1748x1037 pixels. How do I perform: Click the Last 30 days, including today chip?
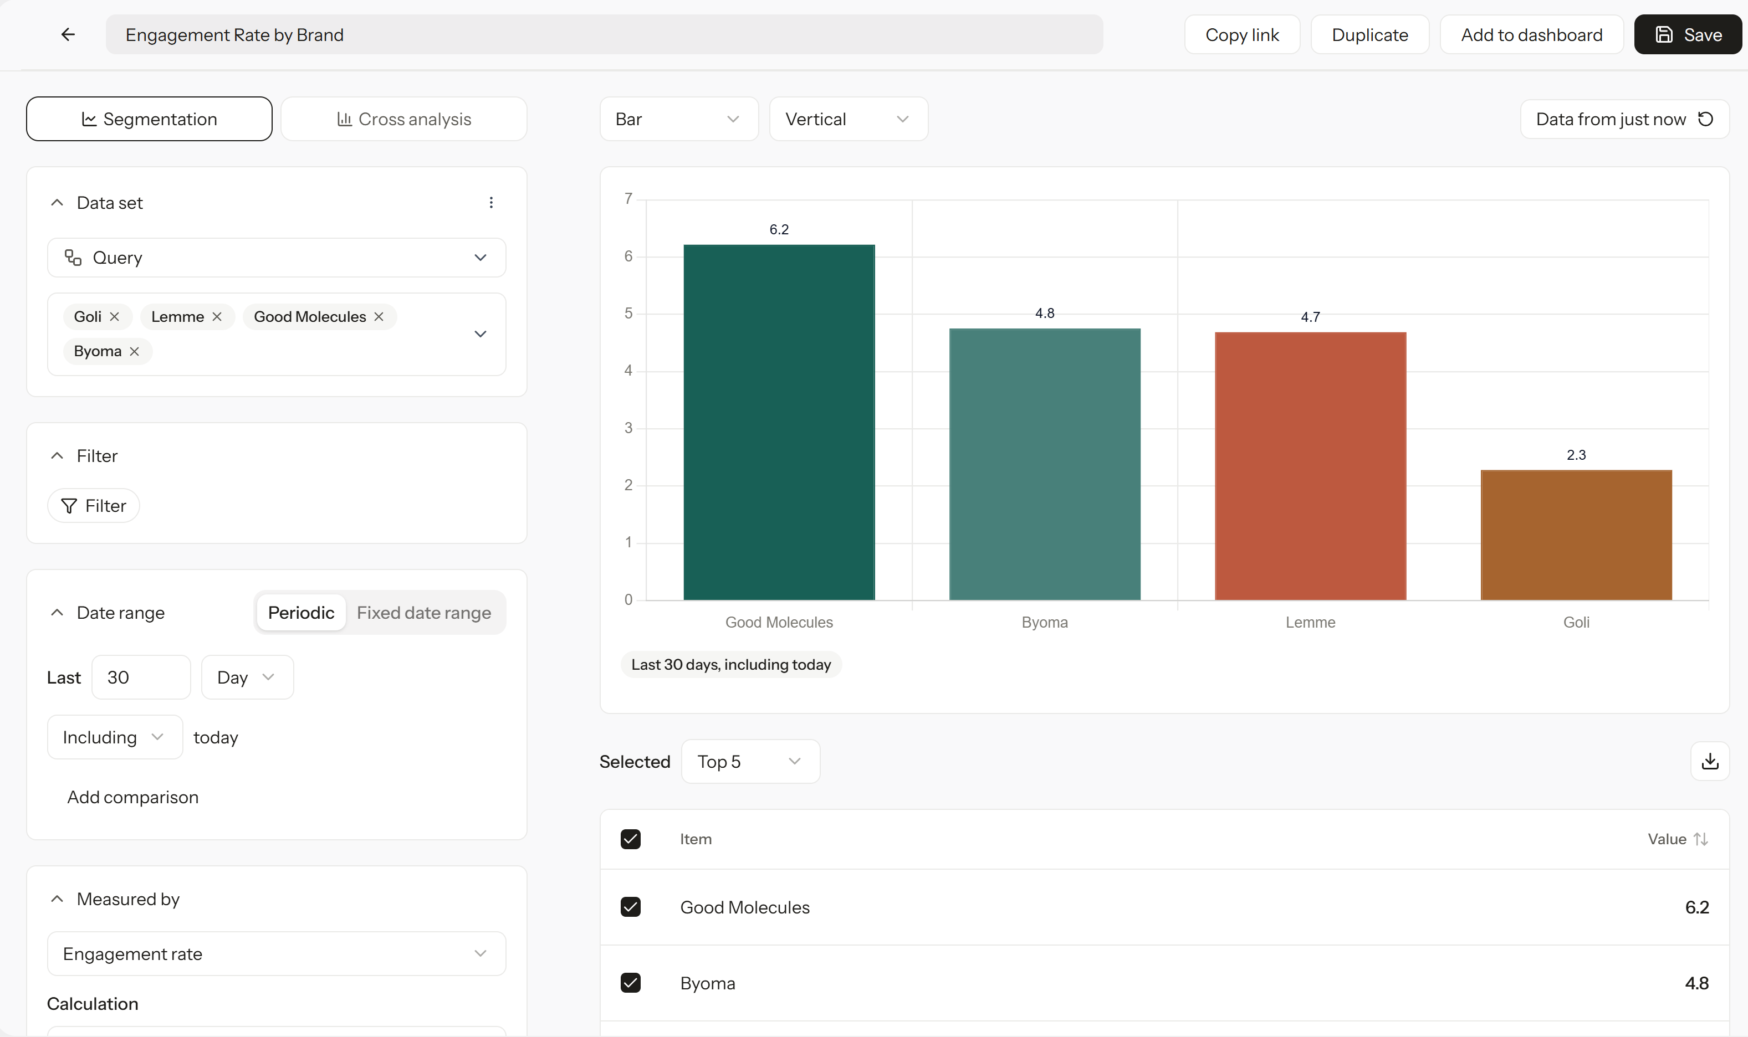pos(731,665)
